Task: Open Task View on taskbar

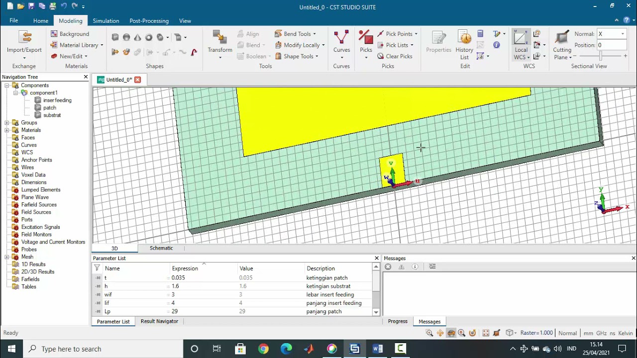Action: point(216,349)
